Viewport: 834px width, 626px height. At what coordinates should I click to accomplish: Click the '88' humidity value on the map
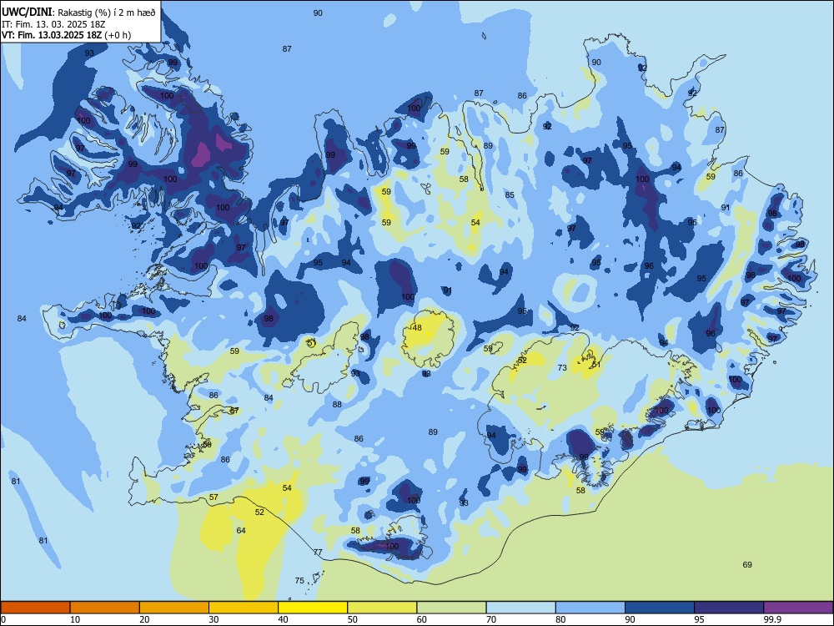[x=337, y=405]
